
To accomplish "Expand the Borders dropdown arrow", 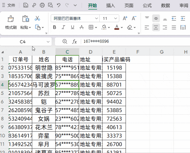I will tap(96, 28).
